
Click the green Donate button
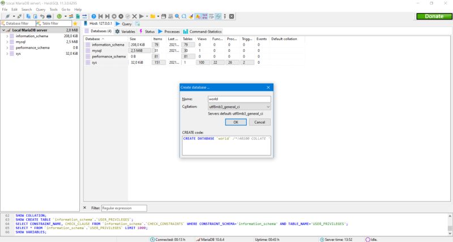pos(434,16)
